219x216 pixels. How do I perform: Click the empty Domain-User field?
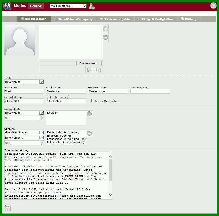150,91
